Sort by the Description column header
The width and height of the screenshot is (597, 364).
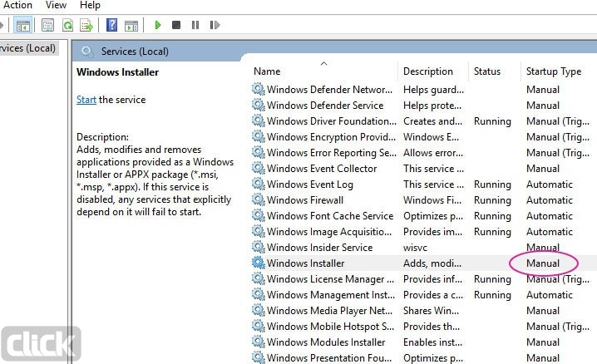(428, 71)
